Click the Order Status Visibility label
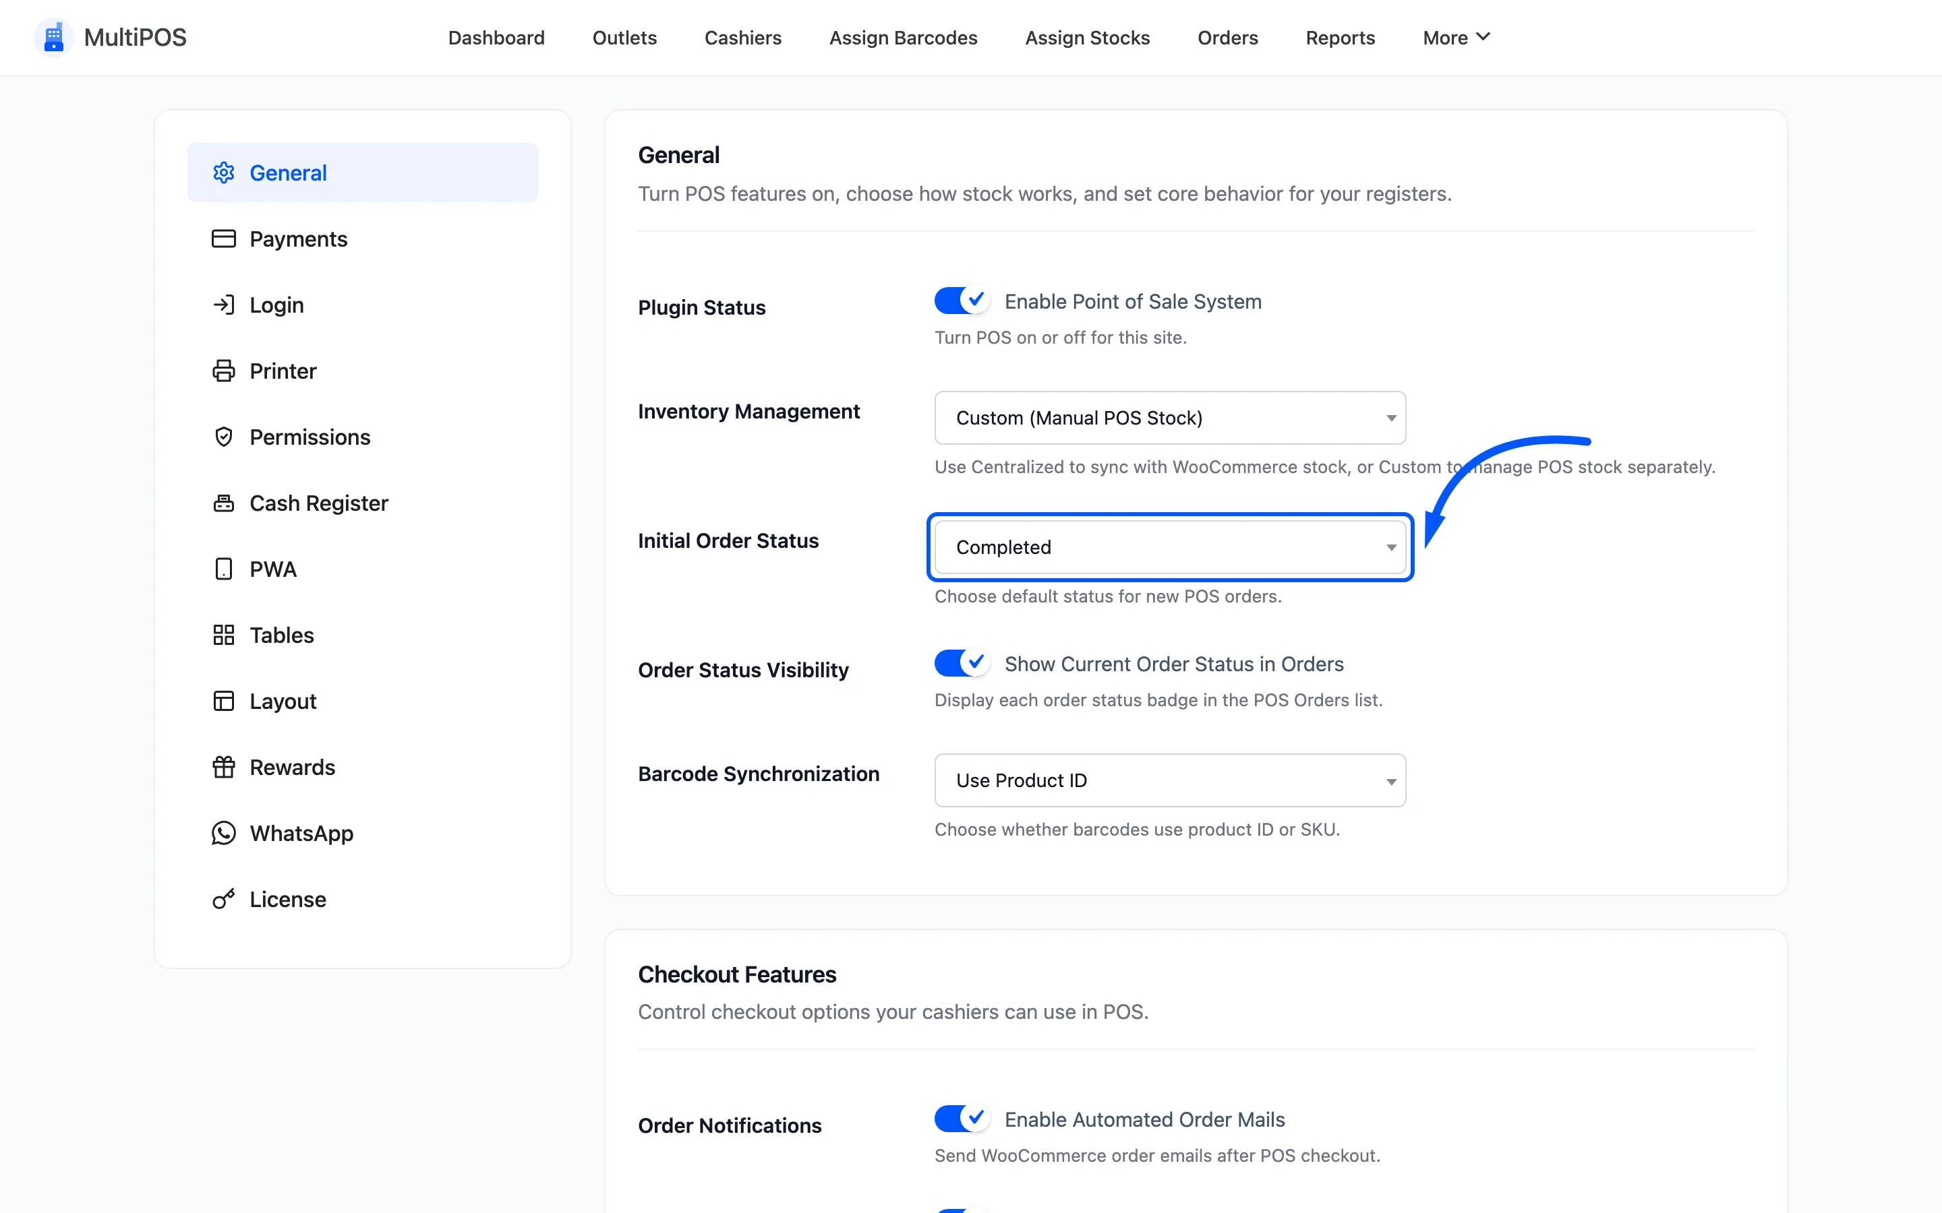The height and width of the screenshot is (1213, 1942). 743,669
